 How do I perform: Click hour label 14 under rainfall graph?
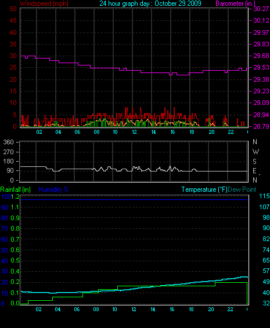153,309
